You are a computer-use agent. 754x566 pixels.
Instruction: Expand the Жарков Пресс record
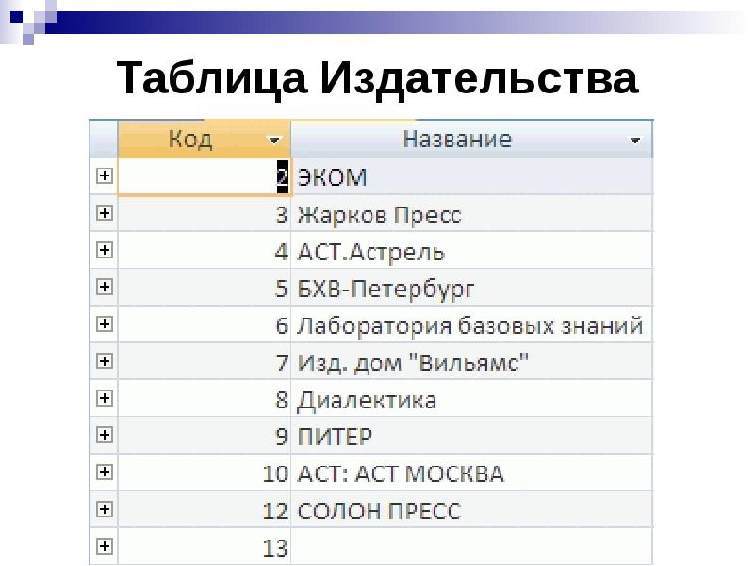pyautogui.click(x=104, y=213)
